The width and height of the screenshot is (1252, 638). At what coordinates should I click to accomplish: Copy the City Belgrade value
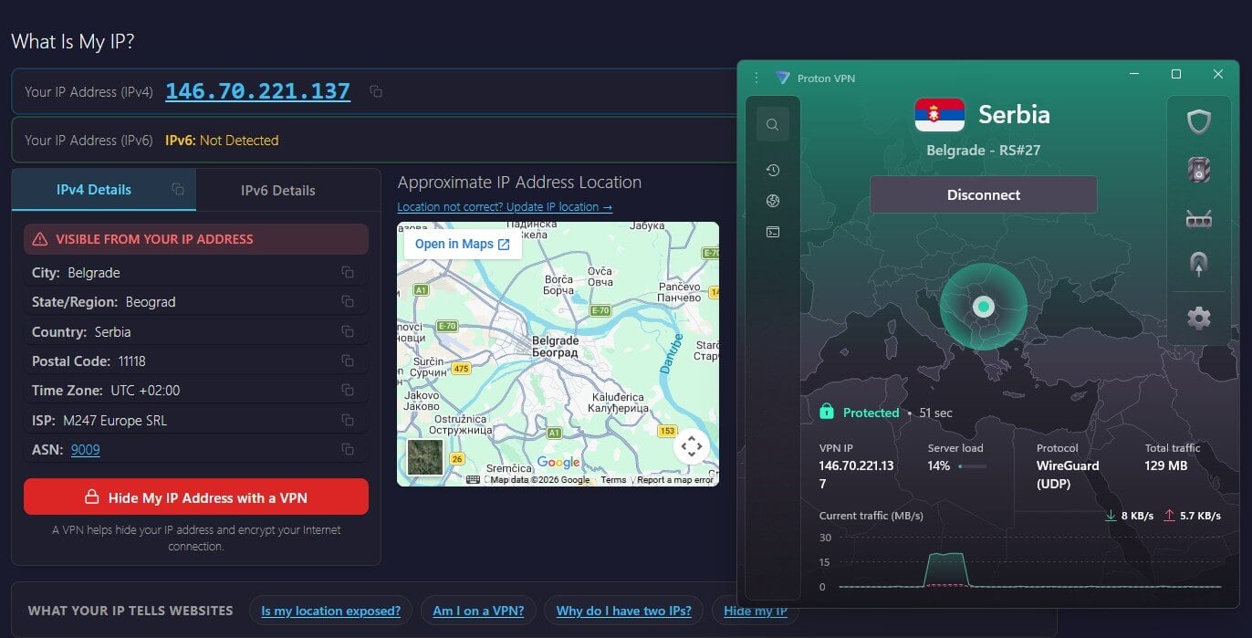348,272
